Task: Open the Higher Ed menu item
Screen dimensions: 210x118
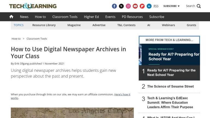Action: (91, 17)
